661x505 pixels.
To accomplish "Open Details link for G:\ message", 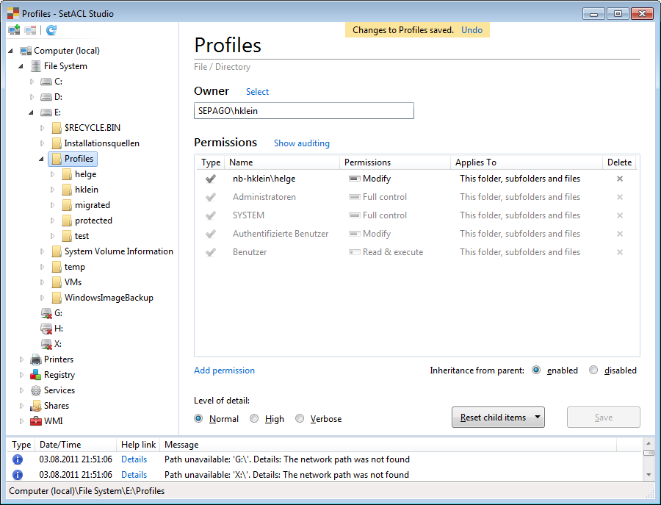I will tap(134, 459).
